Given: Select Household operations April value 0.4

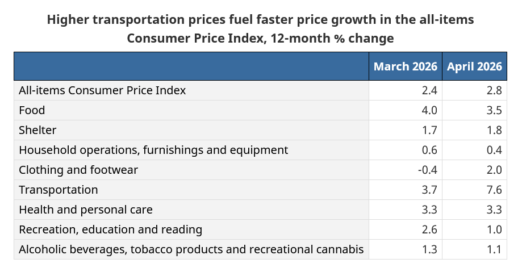Looking at the screenshot, I should 494,150.
